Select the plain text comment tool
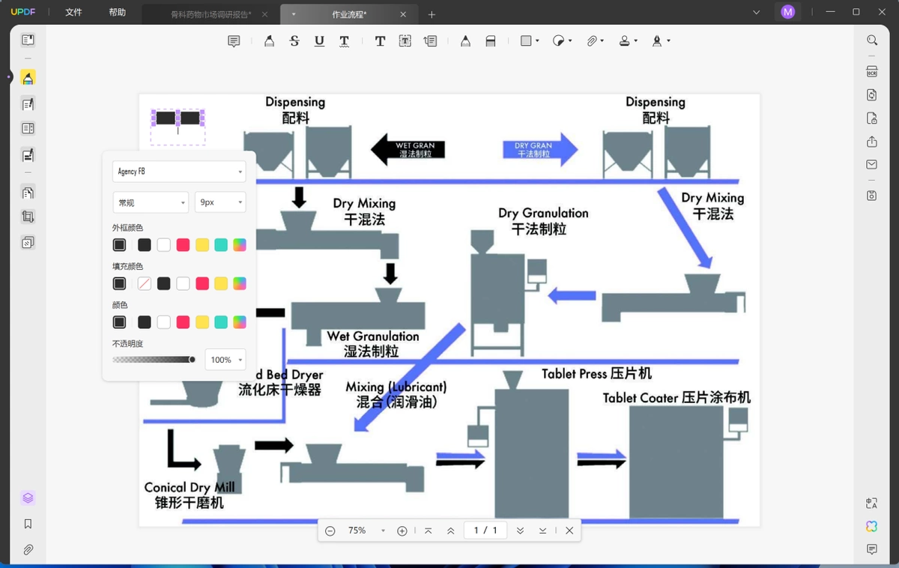Image resolution: width=899 pixels, height=568 pixels. point(380,41)
